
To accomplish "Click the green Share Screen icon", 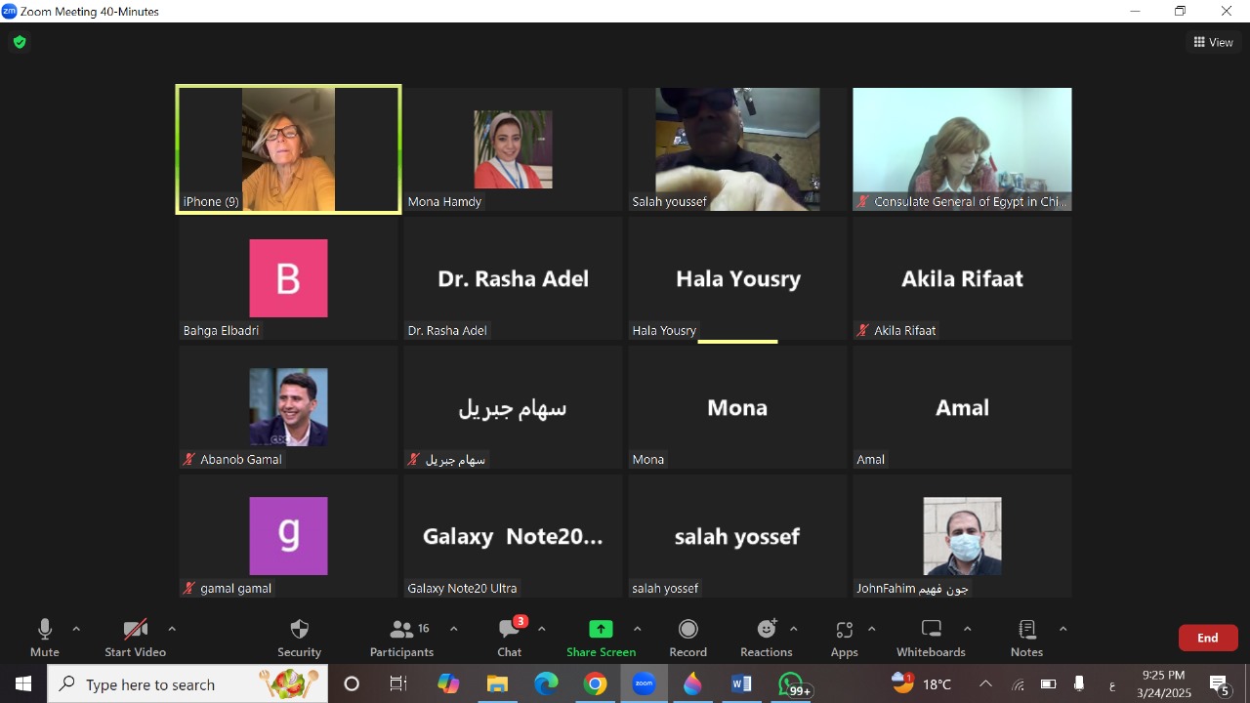I will [601, 630].
